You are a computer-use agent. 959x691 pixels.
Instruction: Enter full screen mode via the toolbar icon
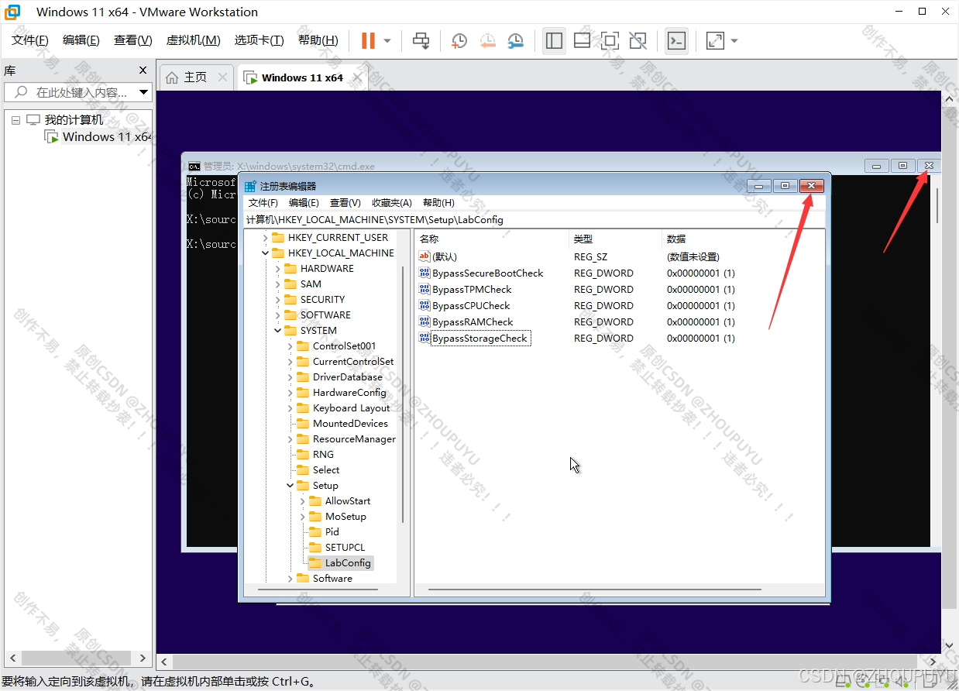[x=610, y=40]
